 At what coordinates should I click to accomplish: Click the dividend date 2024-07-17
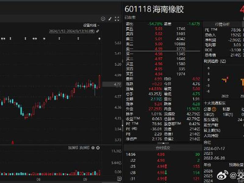tap(214, 149)
